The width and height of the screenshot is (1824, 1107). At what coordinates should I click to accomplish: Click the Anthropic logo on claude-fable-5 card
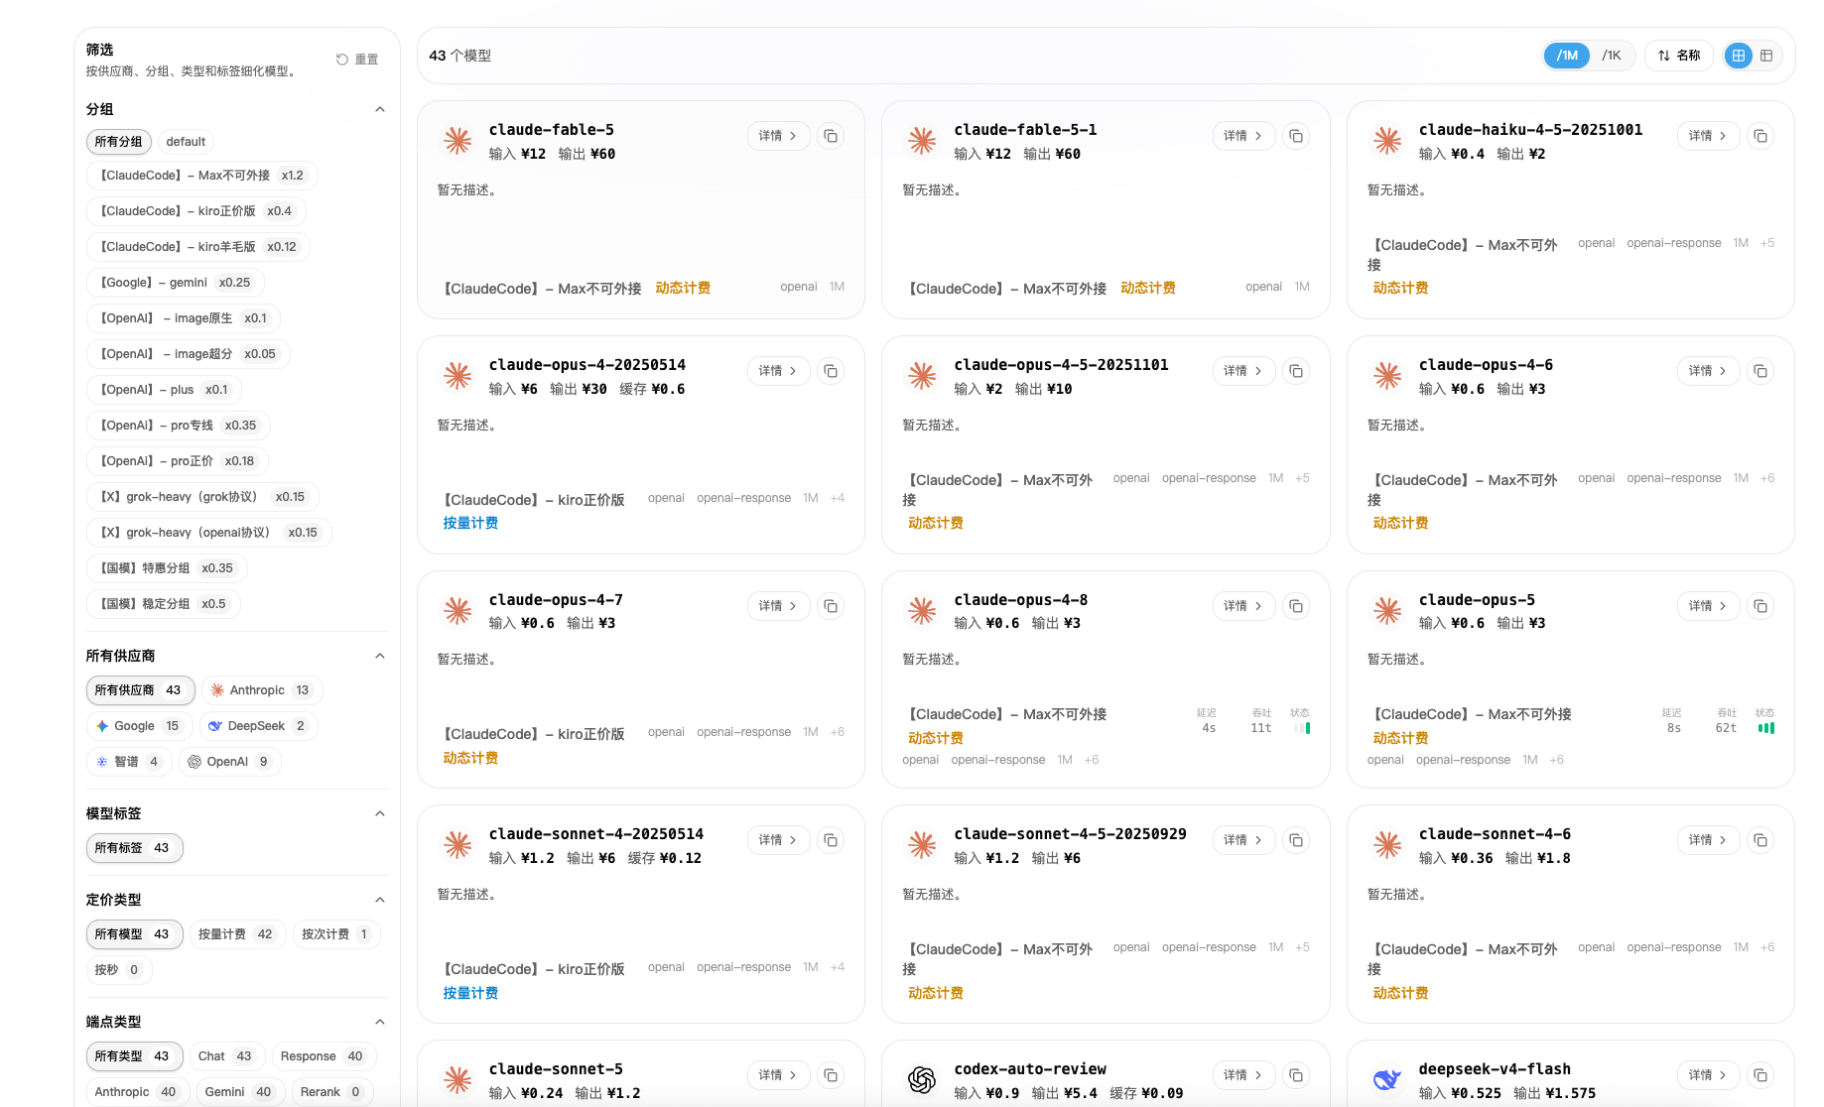click(457, 141)
